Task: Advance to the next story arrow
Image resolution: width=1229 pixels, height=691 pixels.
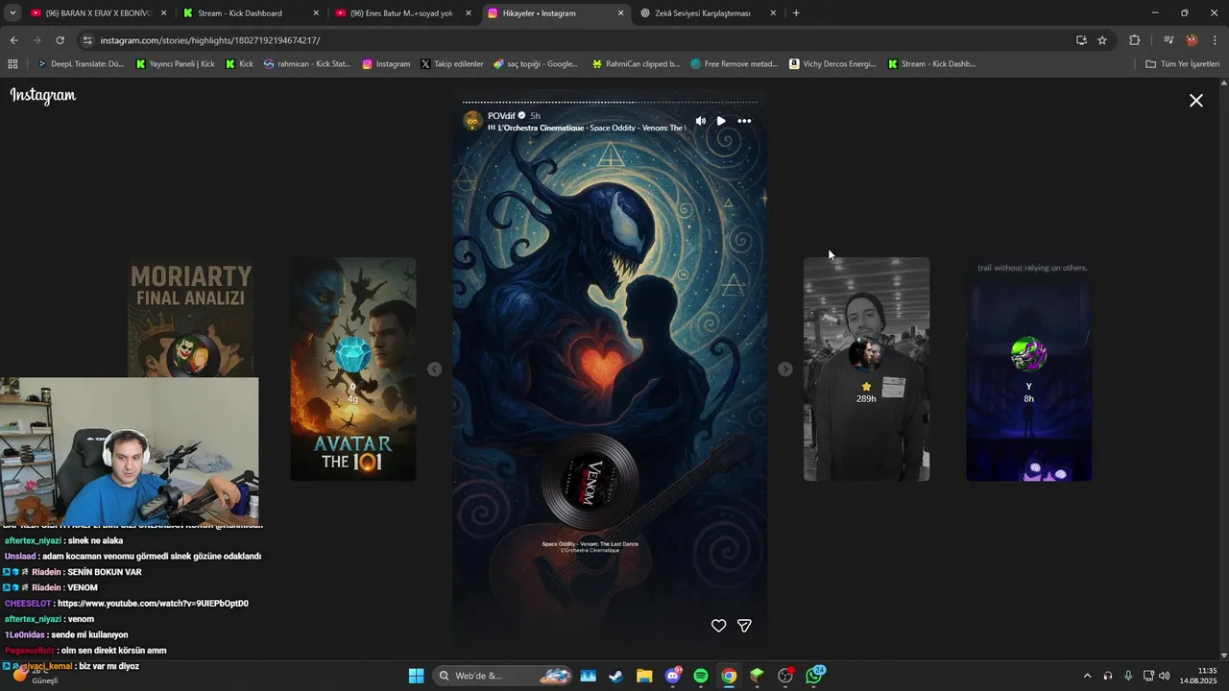Action: pos(785,369)
